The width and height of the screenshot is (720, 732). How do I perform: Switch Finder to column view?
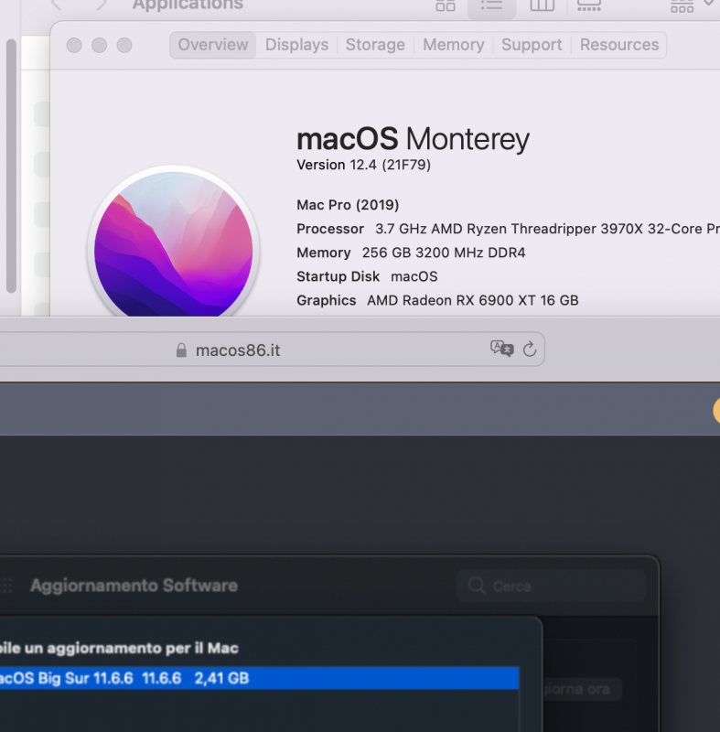point(543,5)
